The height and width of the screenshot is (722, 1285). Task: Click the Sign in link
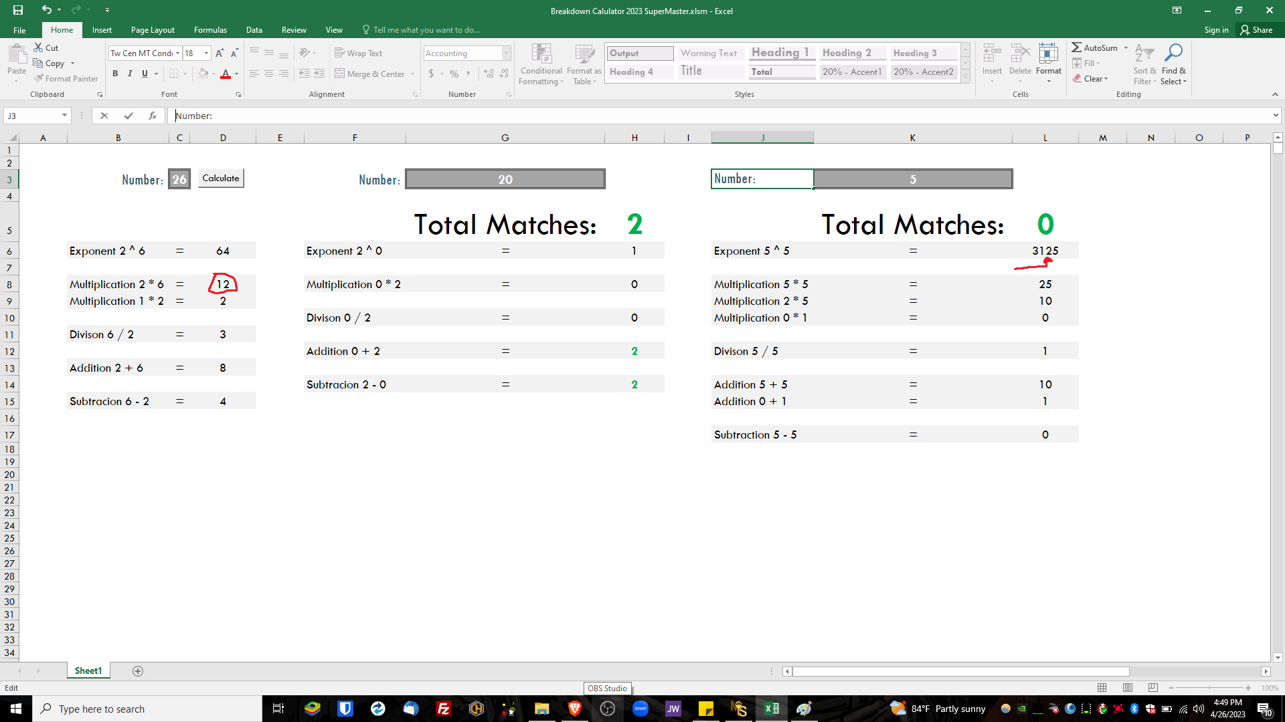point(1215,30)
